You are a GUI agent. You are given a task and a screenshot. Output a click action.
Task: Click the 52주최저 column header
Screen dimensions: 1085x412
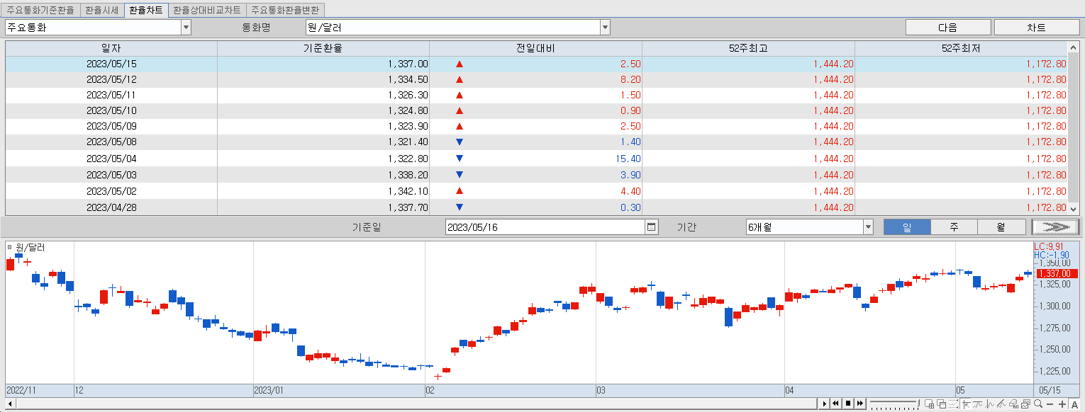click(961, 49)
